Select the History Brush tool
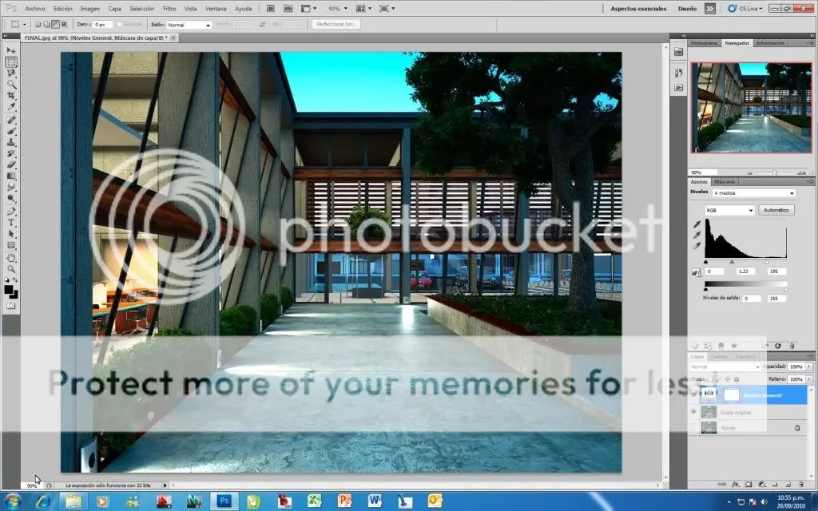Image resolution: width=818 pixels, height=511 pixels. [11, 154]
